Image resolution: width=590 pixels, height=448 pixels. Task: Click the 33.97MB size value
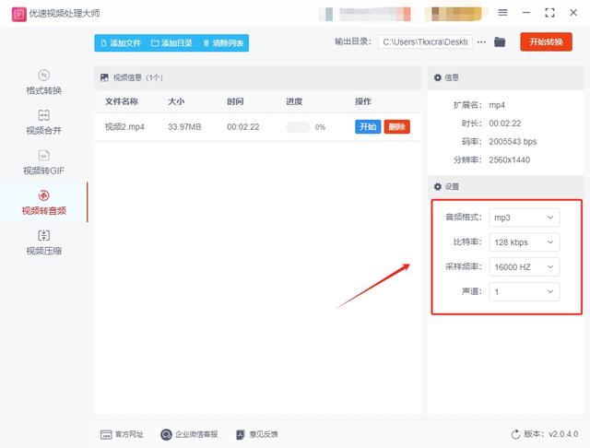click(x=184, y=127)
